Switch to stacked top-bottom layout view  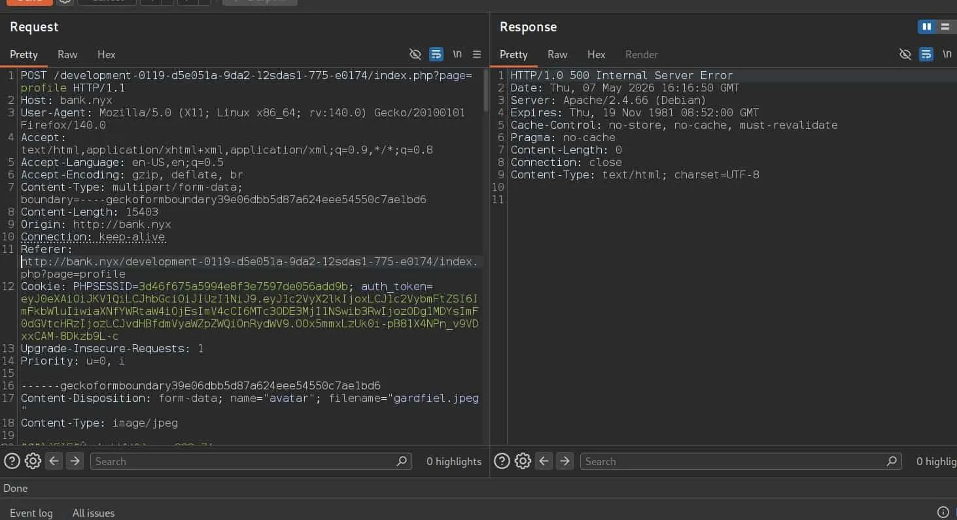click(945, 27)
